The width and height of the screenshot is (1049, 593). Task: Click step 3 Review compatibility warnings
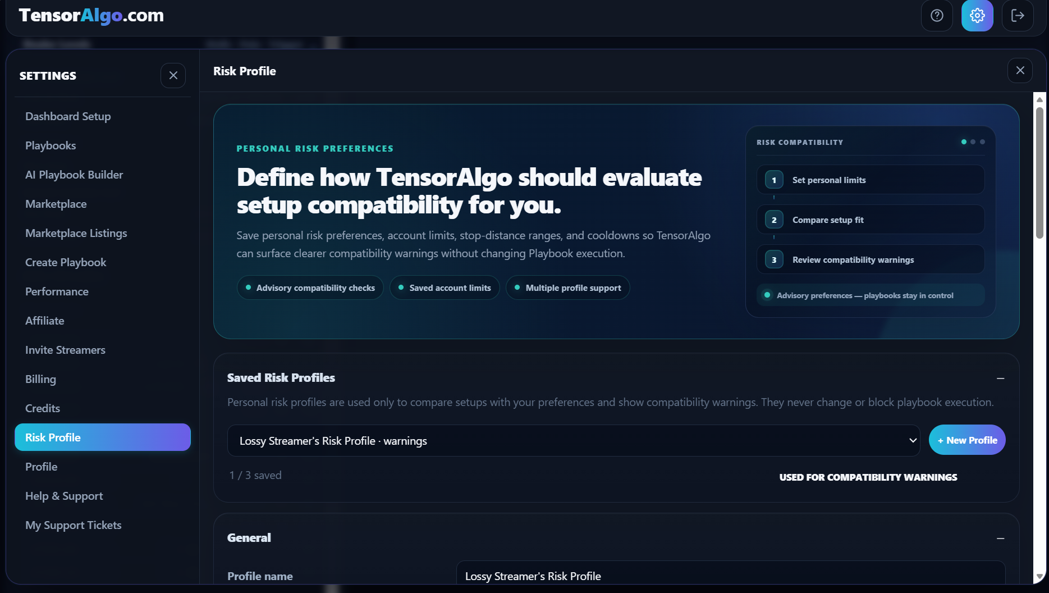coord(871,259)
